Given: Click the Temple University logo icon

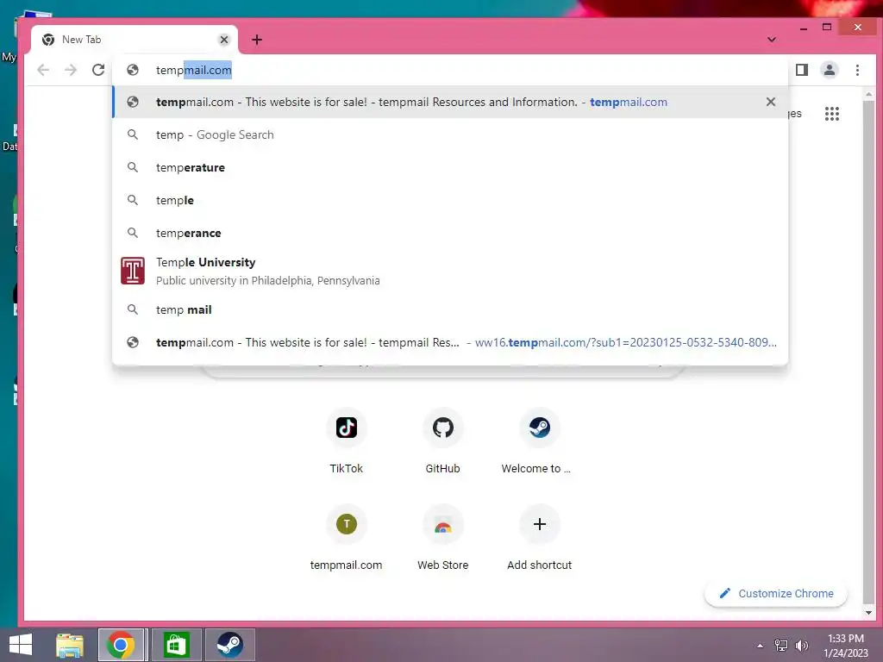Looking at the screenshot, I should coord(133,271).
